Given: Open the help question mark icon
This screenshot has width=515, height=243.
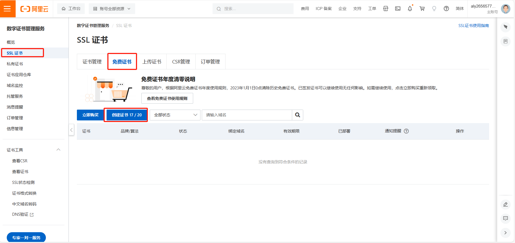Looking at the screenshot, I should coord(446,9).
